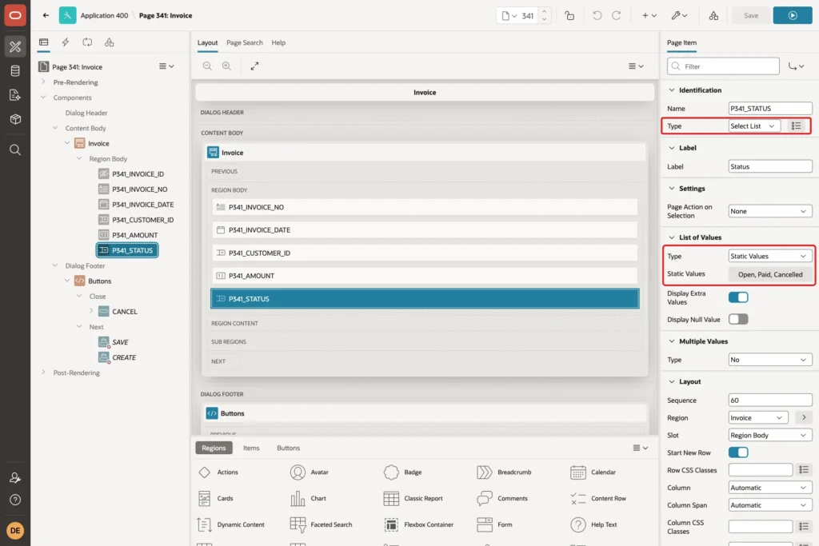Screen dimensions: 819x546
Task: Open Page Action on Selection dropdown
Action: 770,211
